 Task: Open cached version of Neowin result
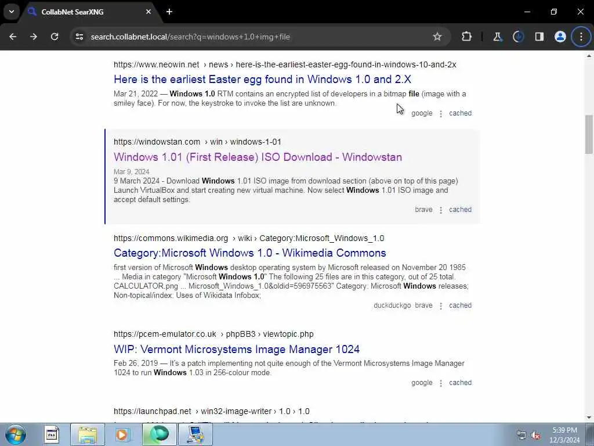[460, 113]
